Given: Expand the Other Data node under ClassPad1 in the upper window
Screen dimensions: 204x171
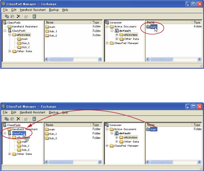Looking at the screenshot, I should (10, 51).
